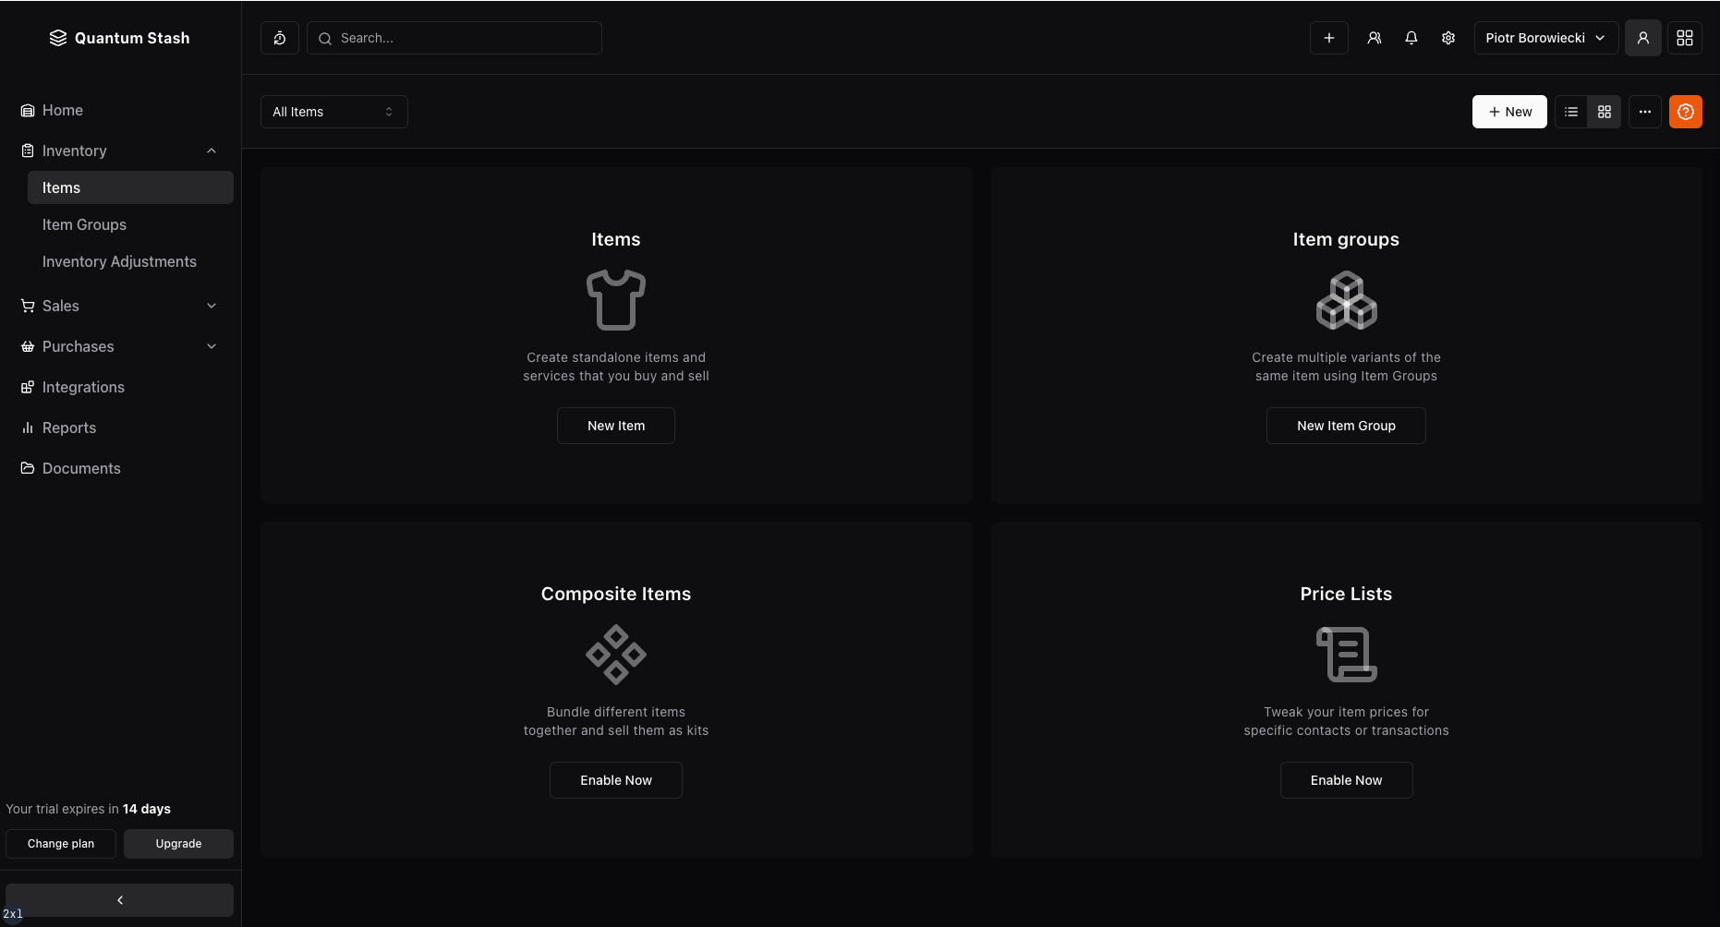This screenshot has height=927, width=1720.
Task: Focus the Search input field
Action: [x=454, y=38]
